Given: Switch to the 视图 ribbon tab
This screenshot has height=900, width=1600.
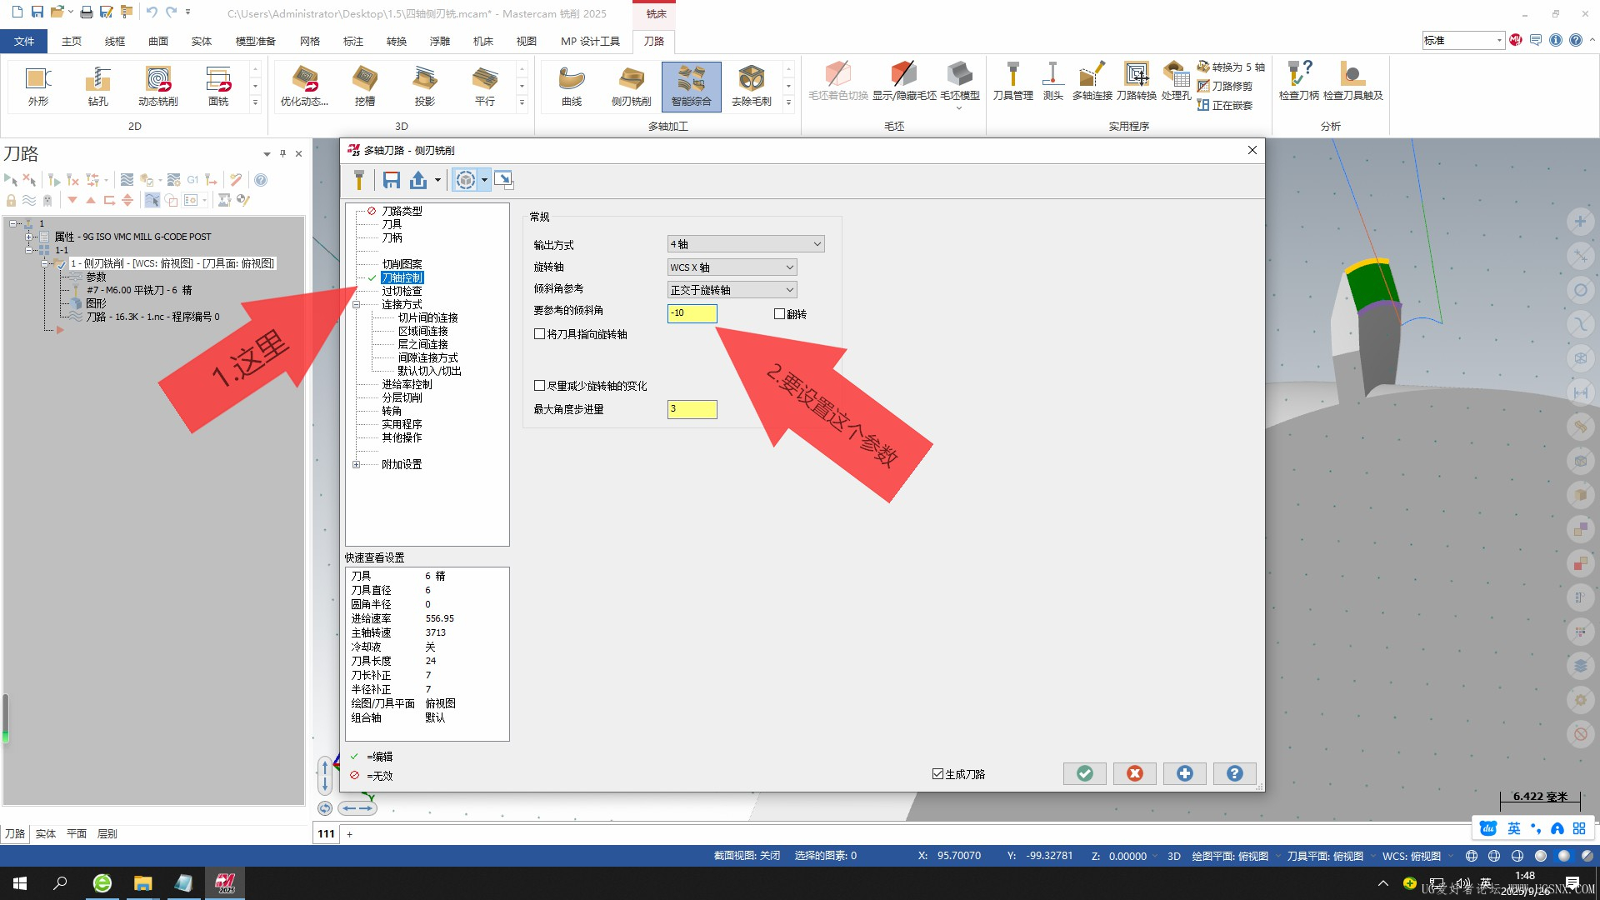Looking at the screenshot, I should tap(526, 41).
